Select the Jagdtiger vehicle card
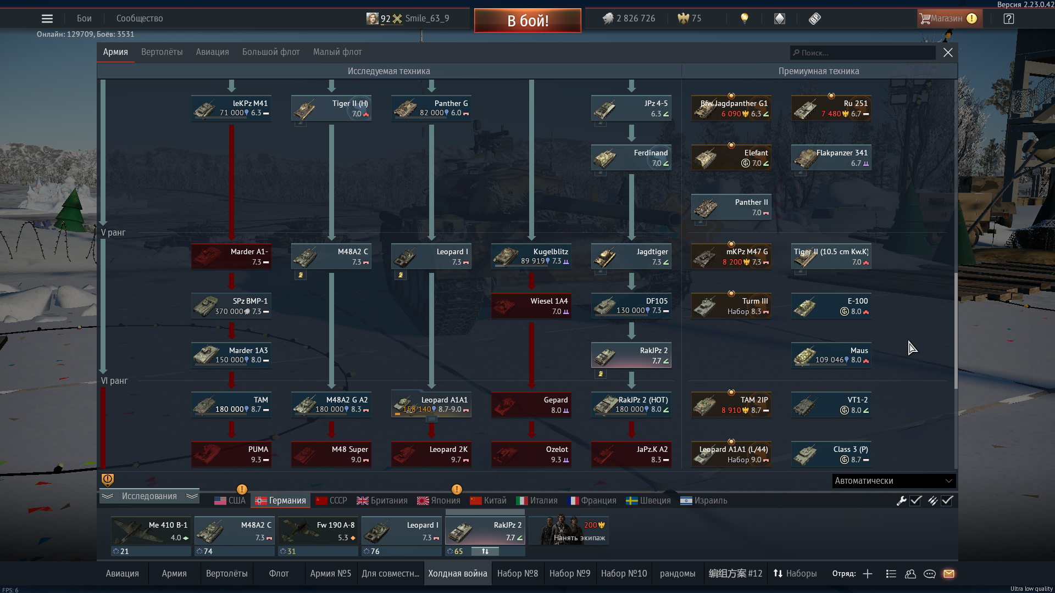 [631, 256]
